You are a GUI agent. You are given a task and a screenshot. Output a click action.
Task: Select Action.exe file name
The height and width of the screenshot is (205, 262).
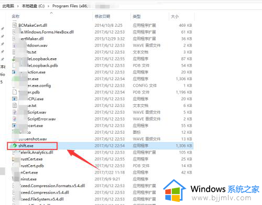[36, 72]
